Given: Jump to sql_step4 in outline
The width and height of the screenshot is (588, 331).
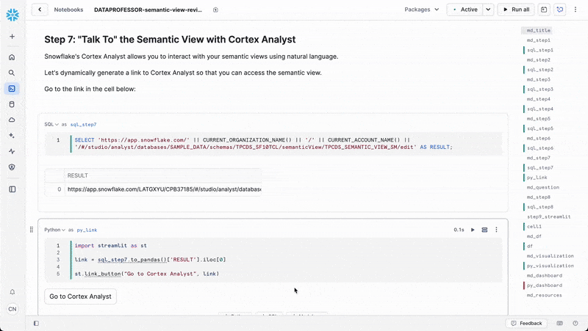Looking at the screenshot, I should (x=540, y=109).
